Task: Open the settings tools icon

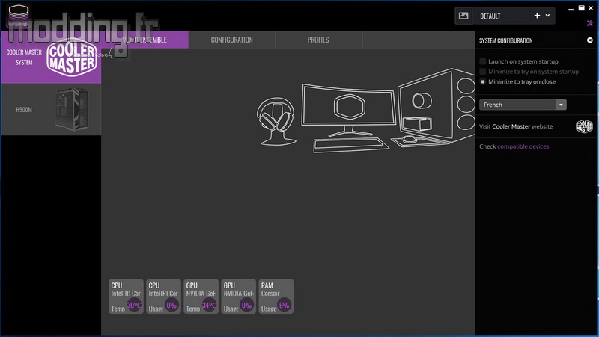Action: 590,23
